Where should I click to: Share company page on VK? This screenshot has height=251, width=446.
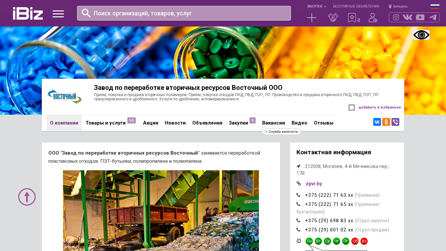click(x=377, y=122)
